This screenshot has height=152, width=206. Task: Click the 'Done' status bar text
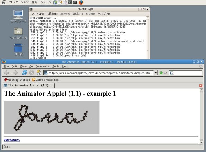[7, 146]
